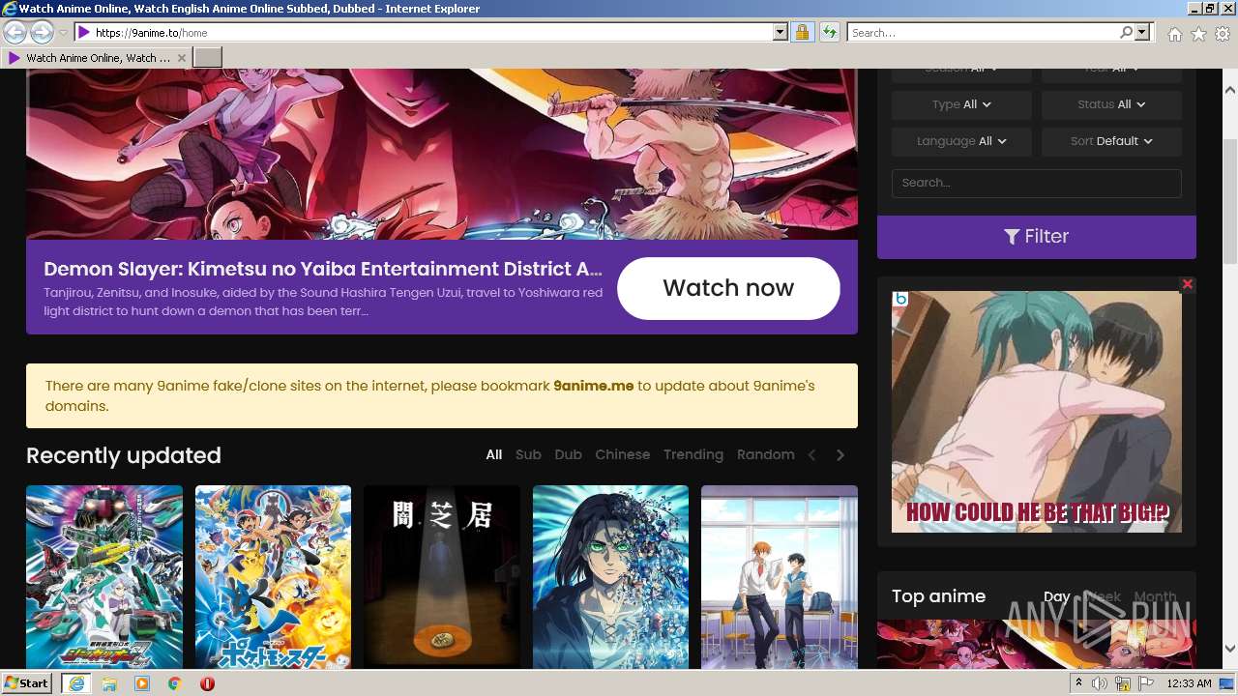Click the security lock icon by the address bar

[802, 33]
